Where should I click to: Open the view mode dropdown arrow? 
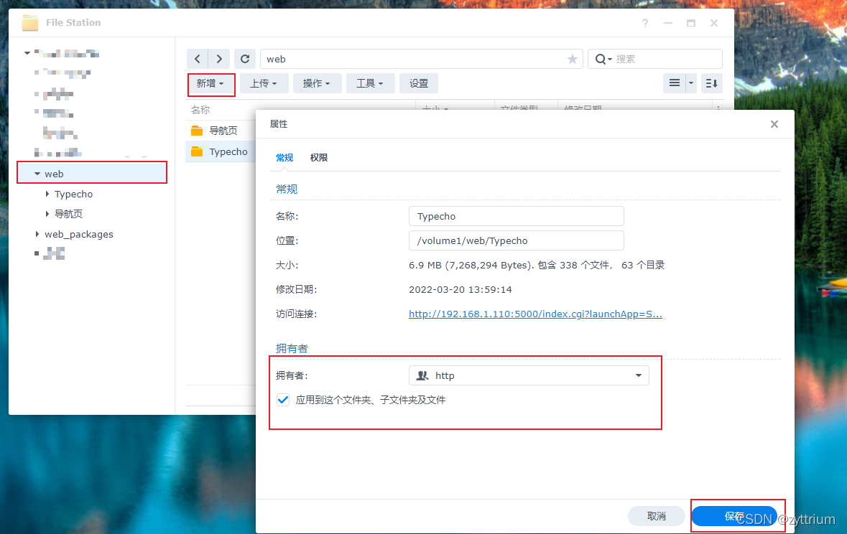click(x=691, y=83)
